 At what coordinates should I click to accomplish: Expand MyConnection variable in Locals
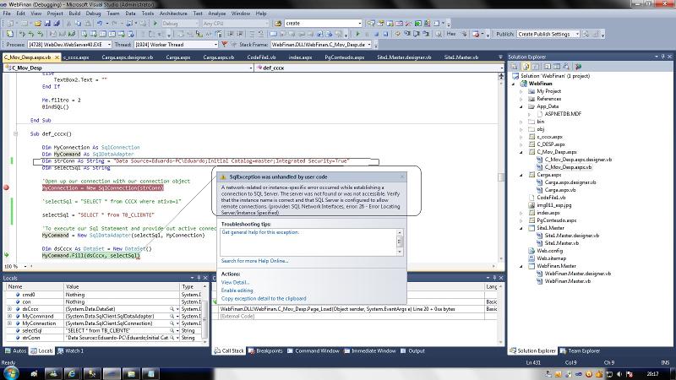(9, 323)
